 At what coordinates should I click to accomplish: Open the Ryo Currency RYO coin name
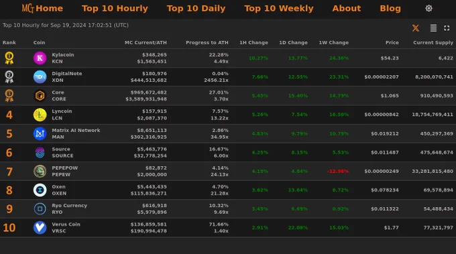[x=69, y=208]
